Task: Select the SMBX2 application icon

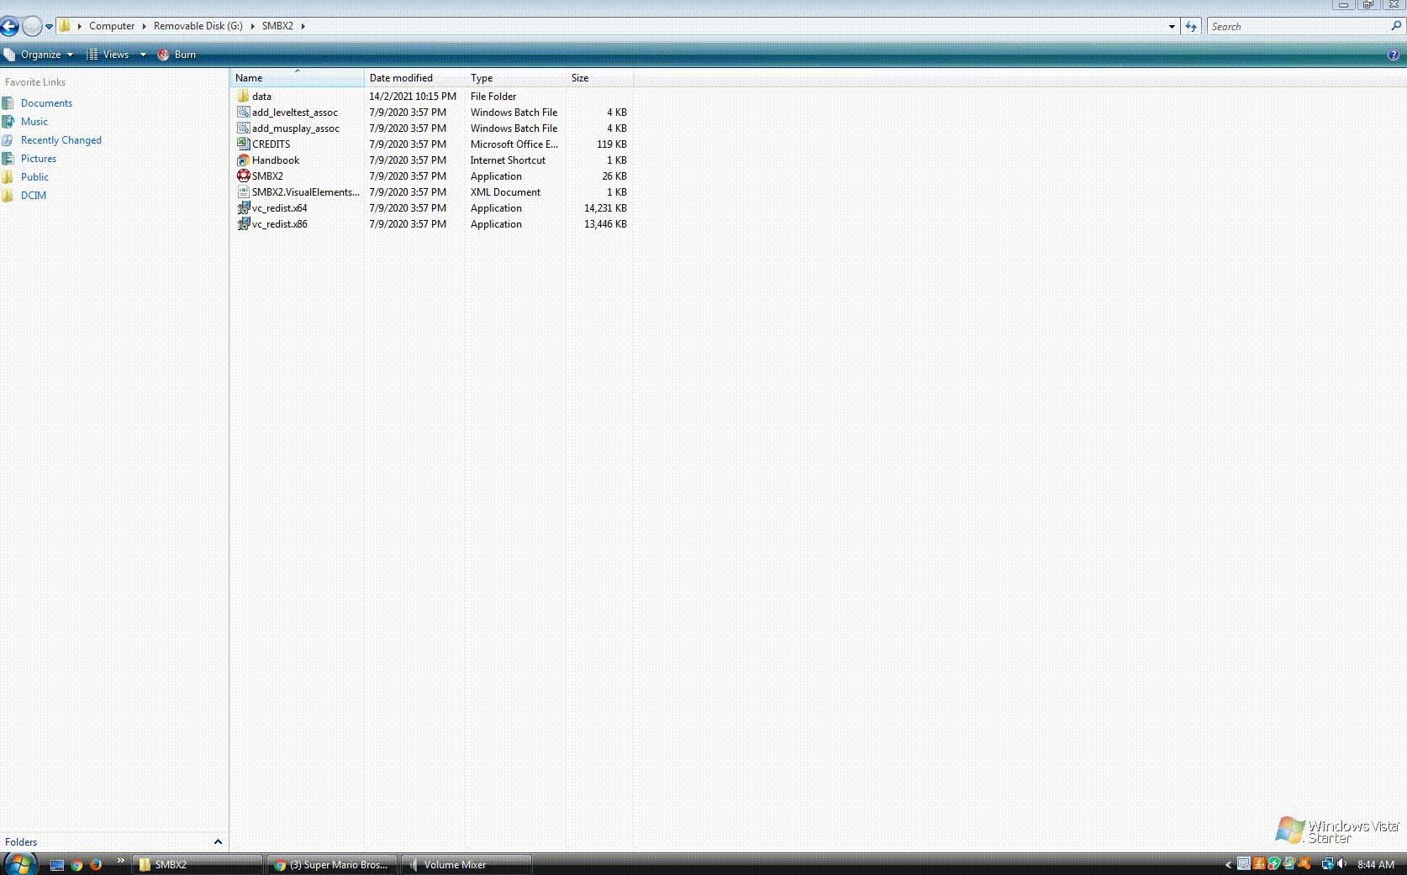Action: tap(243, 176)
